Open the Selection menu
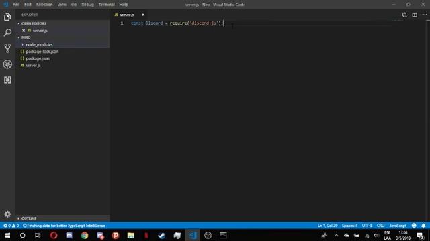 [x=44, y=5]
